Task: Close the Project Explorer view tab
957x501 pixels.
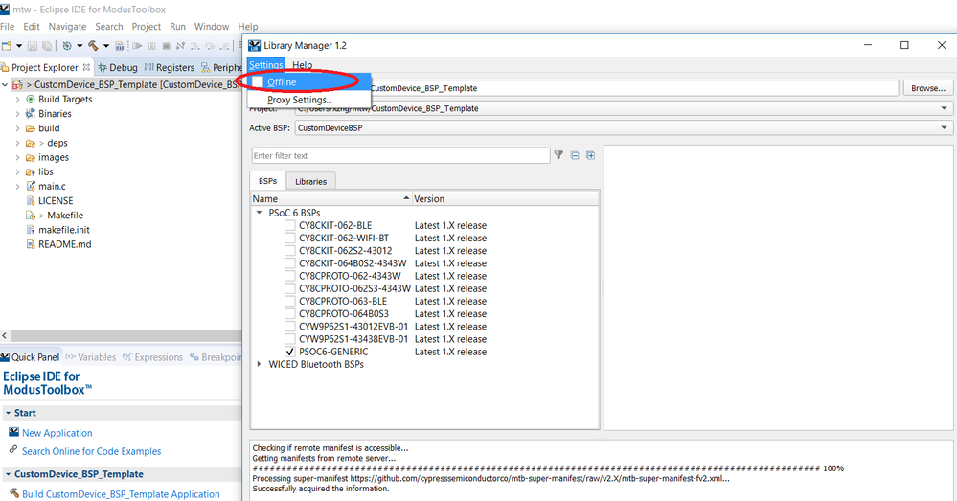Action: tap(86, 67)
